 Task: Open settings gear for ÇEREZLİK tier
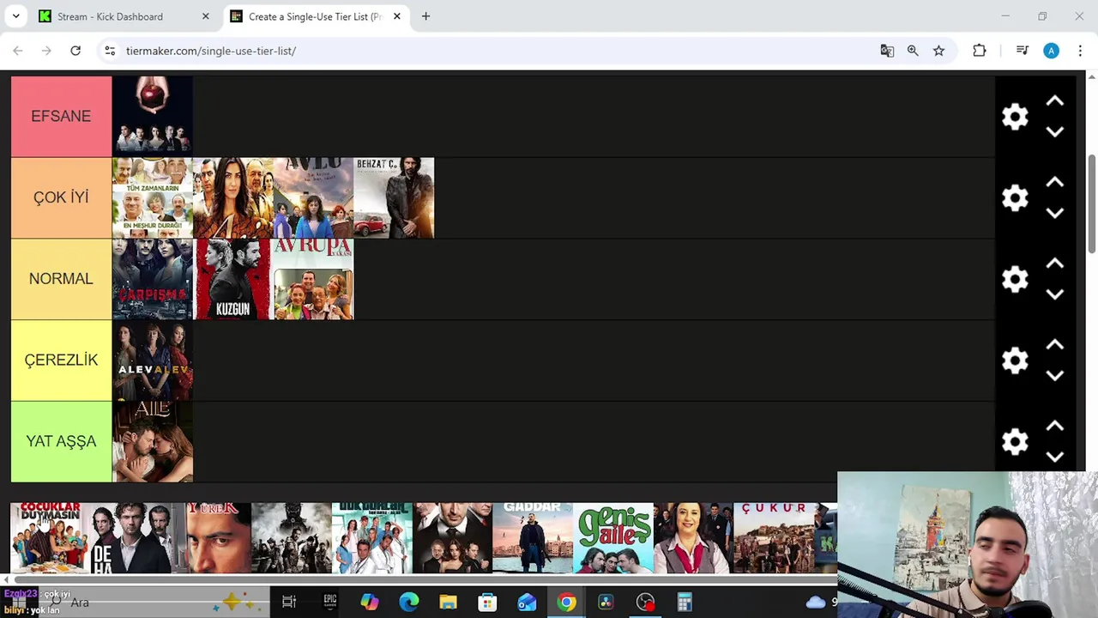(x=1015, y=360)
